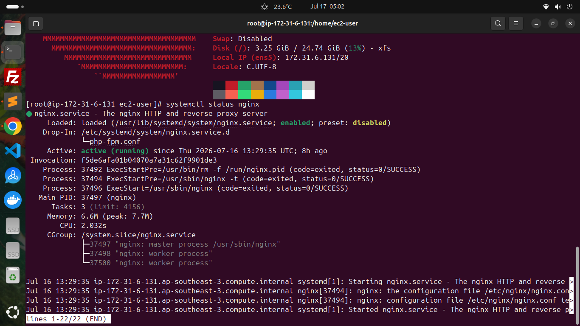Click the '37497 nginx: master process' tree line

tap(185, 244)
